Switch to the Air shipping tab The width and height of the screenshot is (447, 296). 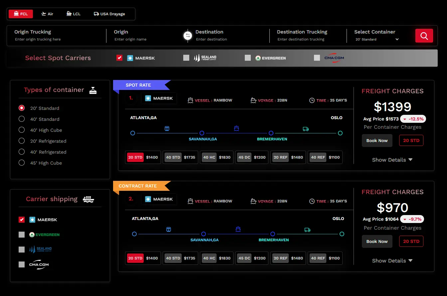tap(47, 14)
